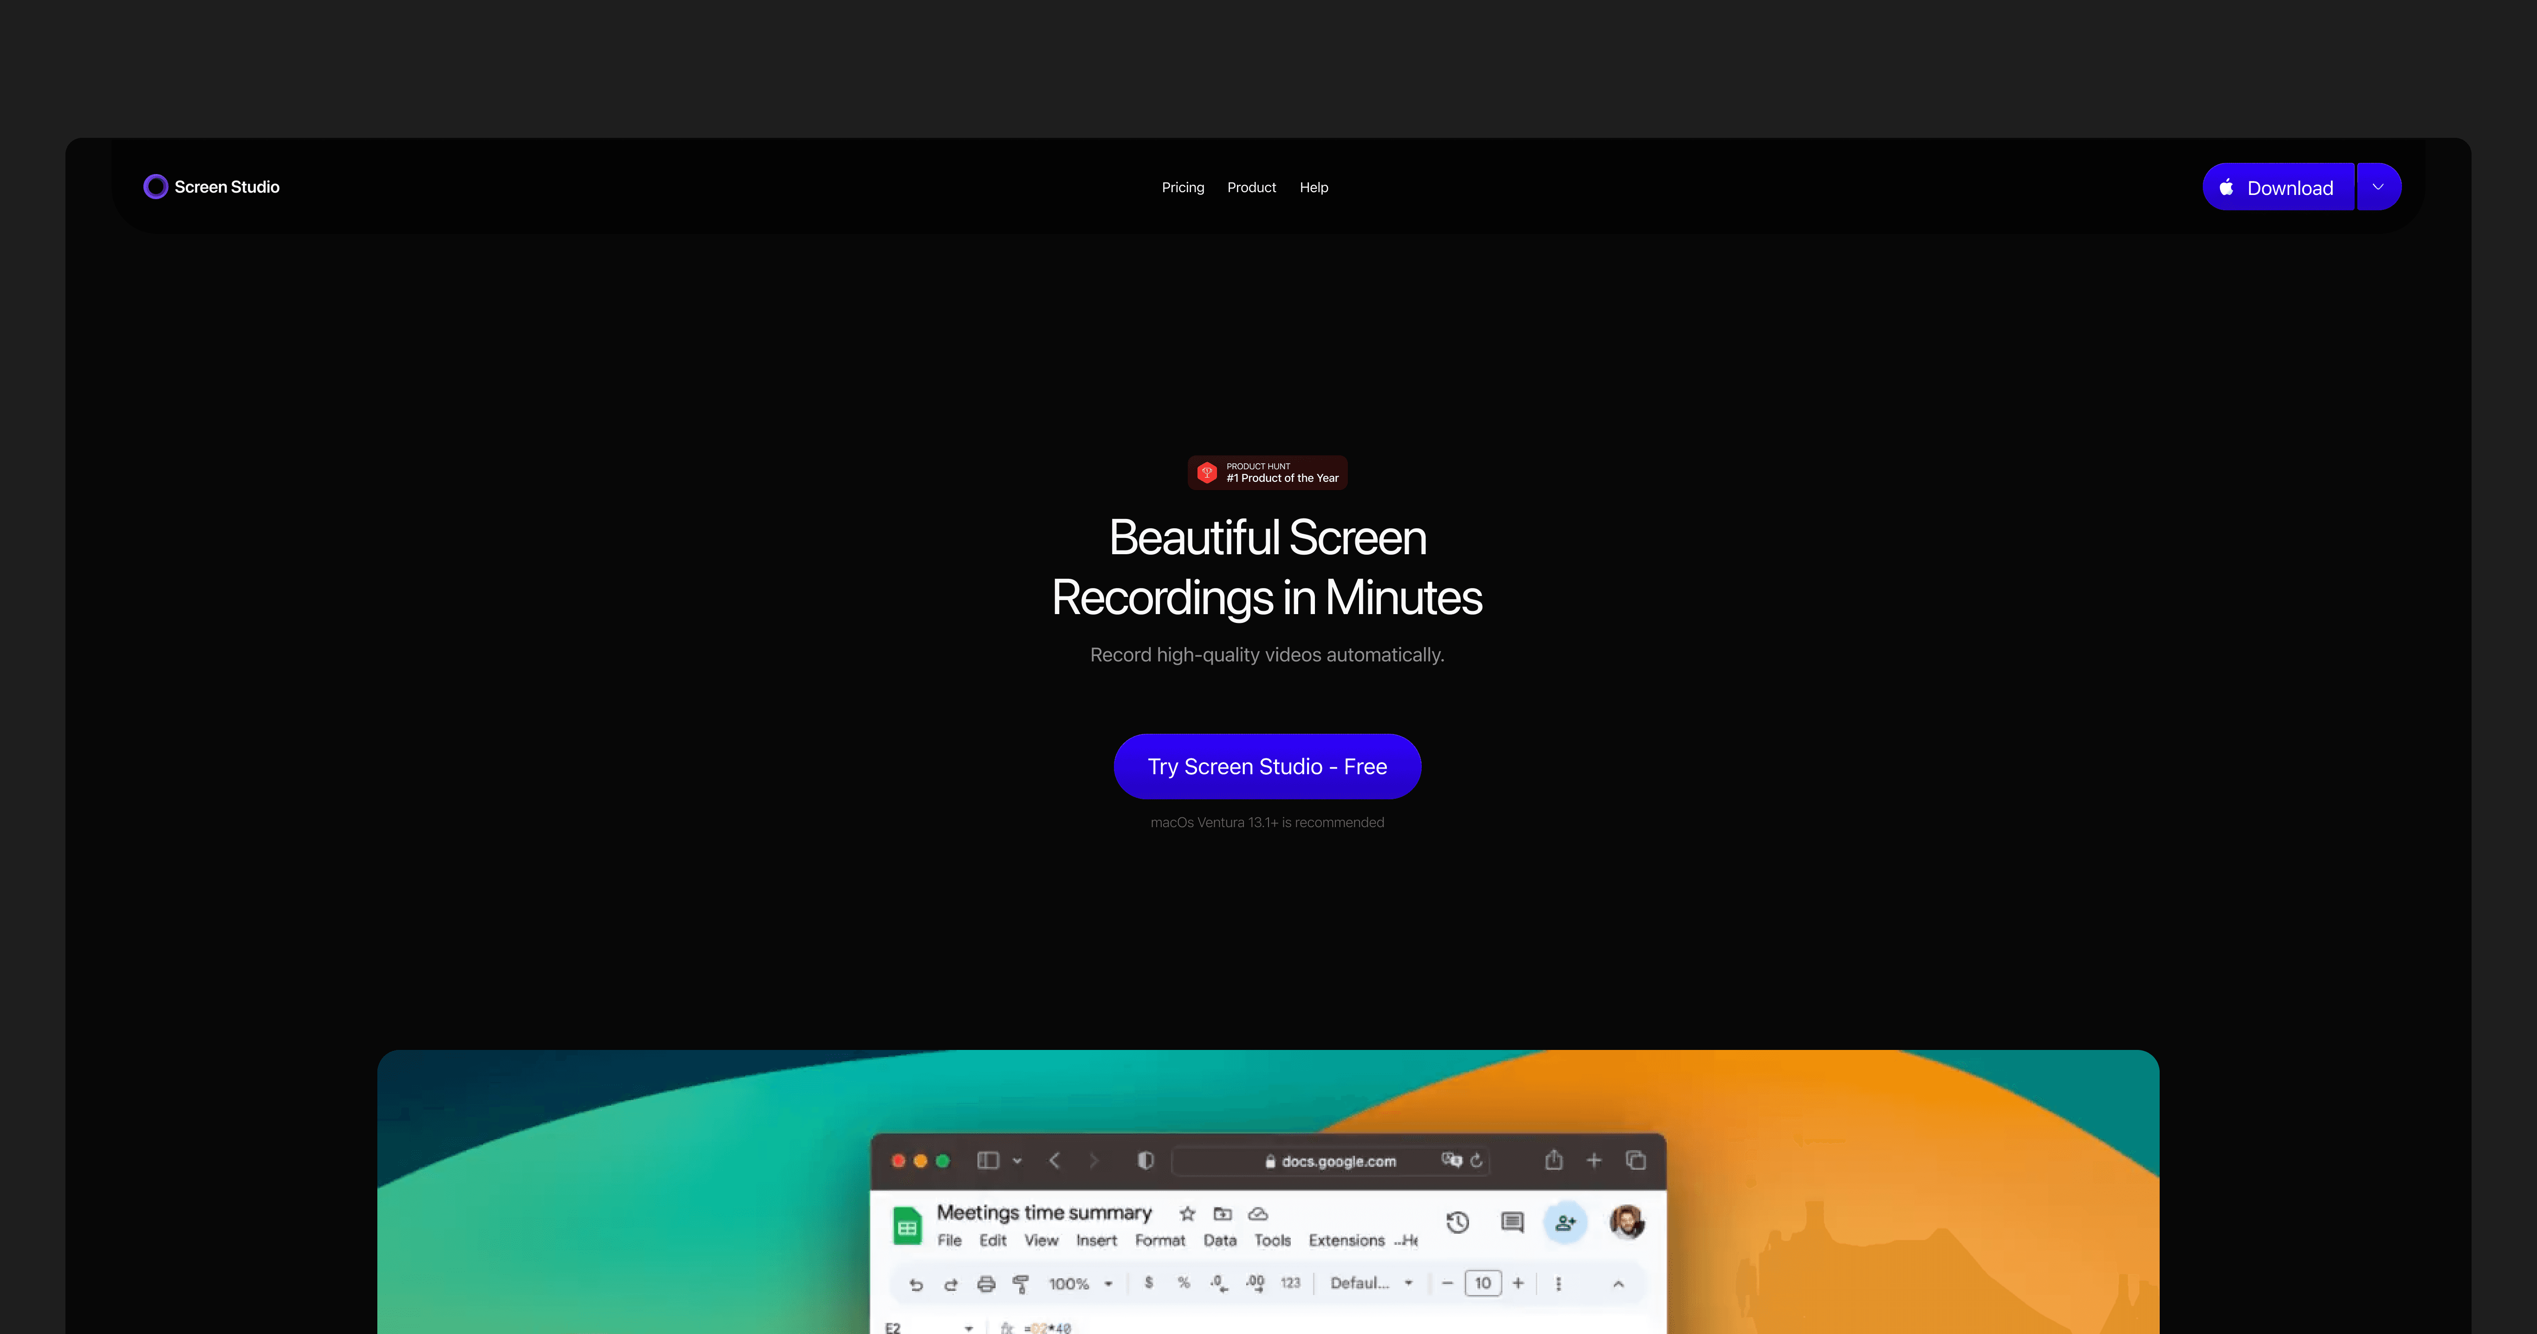Open version history clock icon
The width and height of the screenshot is (2537, 1334).
(x=1457, y=1223)
